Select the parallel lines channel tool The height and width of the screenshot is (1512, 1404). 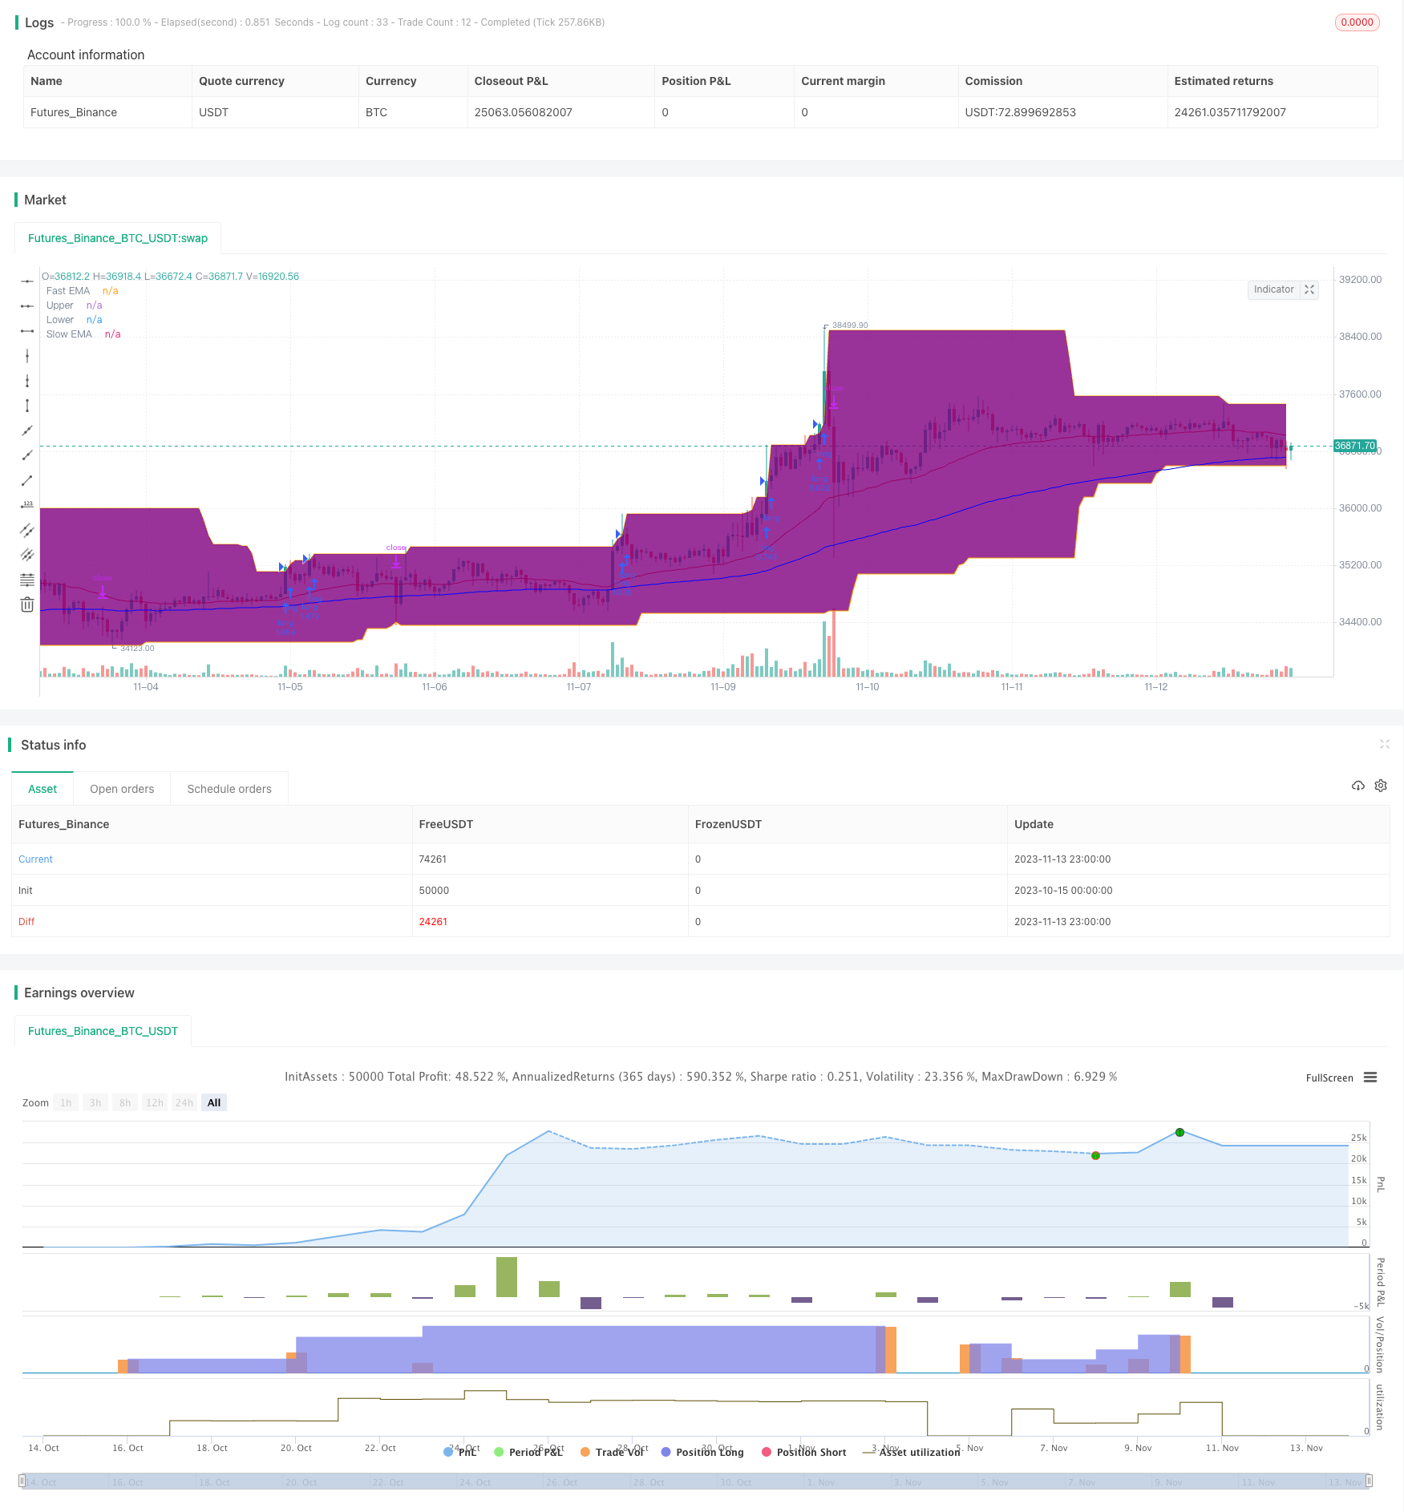(27, 530)
